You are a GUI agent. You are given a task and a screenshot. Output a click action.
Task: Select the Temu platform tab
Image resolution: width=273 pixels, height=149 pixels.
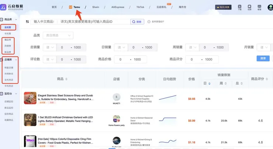pyautogui.click(x=75, y=7)
